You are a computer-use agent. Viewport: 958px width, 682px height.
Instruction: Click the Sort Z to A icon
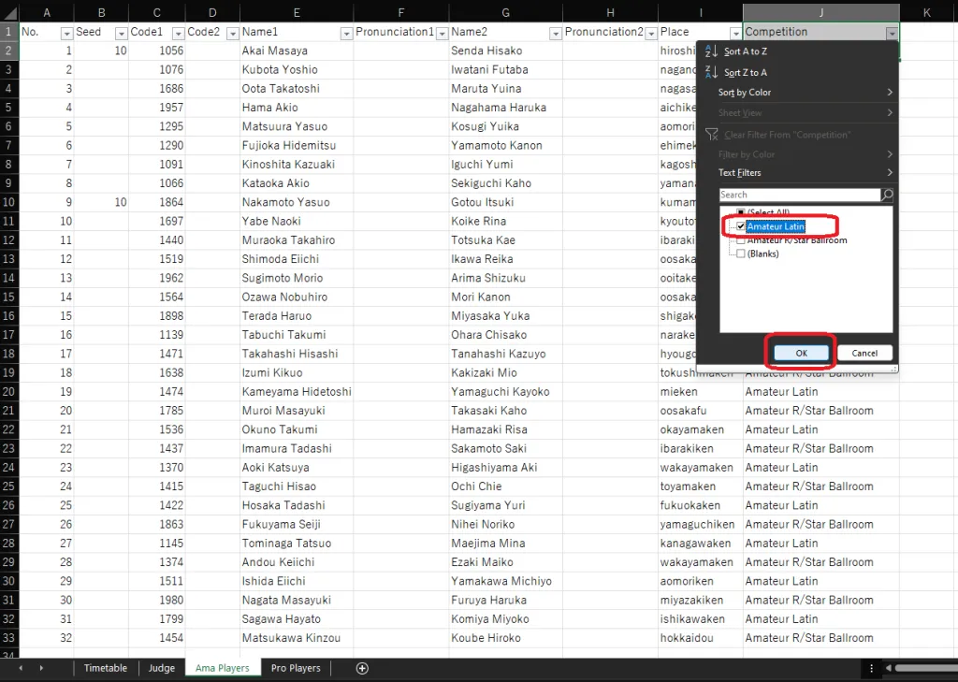coord(712,73)
